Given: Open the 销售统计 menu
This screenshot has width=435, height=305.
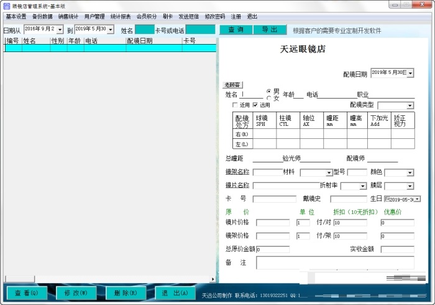Looking at the screenshot, I should click(68, 17).
